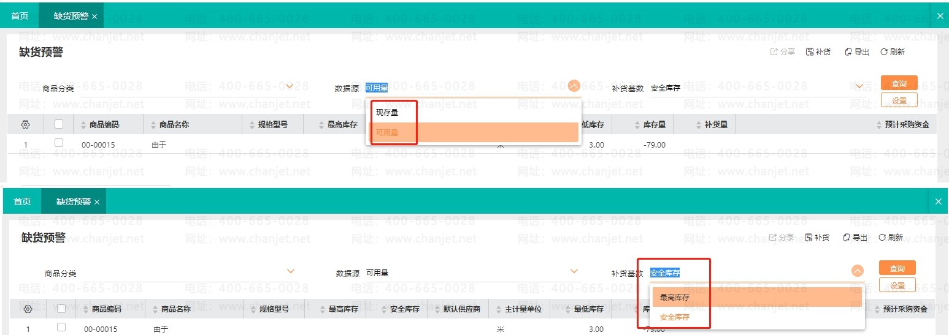This screenshot has height=335, width=949.
Task: Click 查询 button in lower screenshot
Action: pyautogui.click(x=897, y=268)
